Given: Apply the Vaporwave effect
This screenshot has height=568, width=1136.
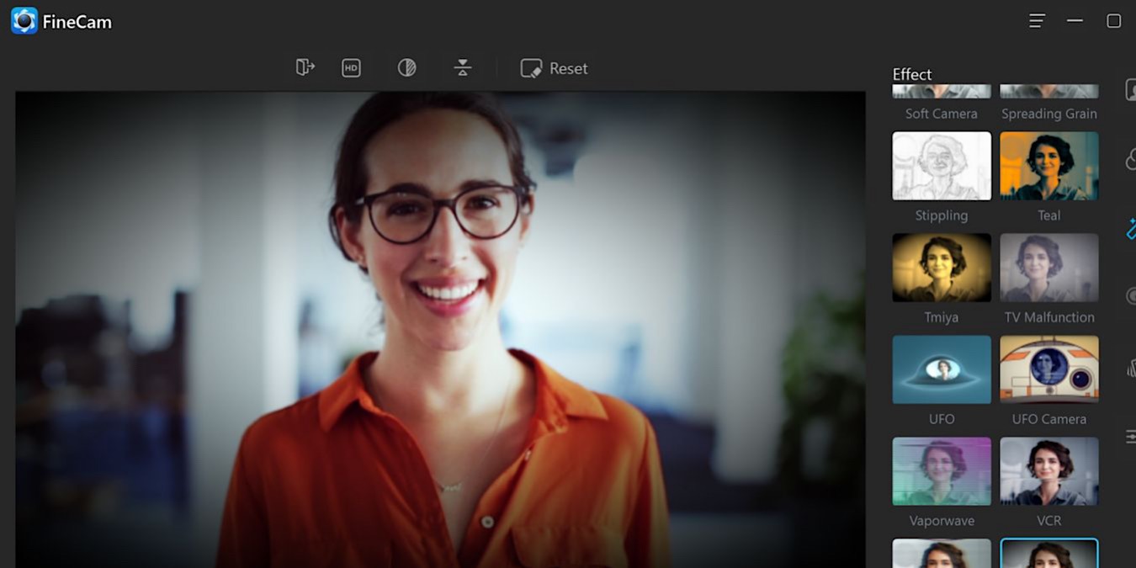Looking at the screenshot, I should [x=941, y=471].
